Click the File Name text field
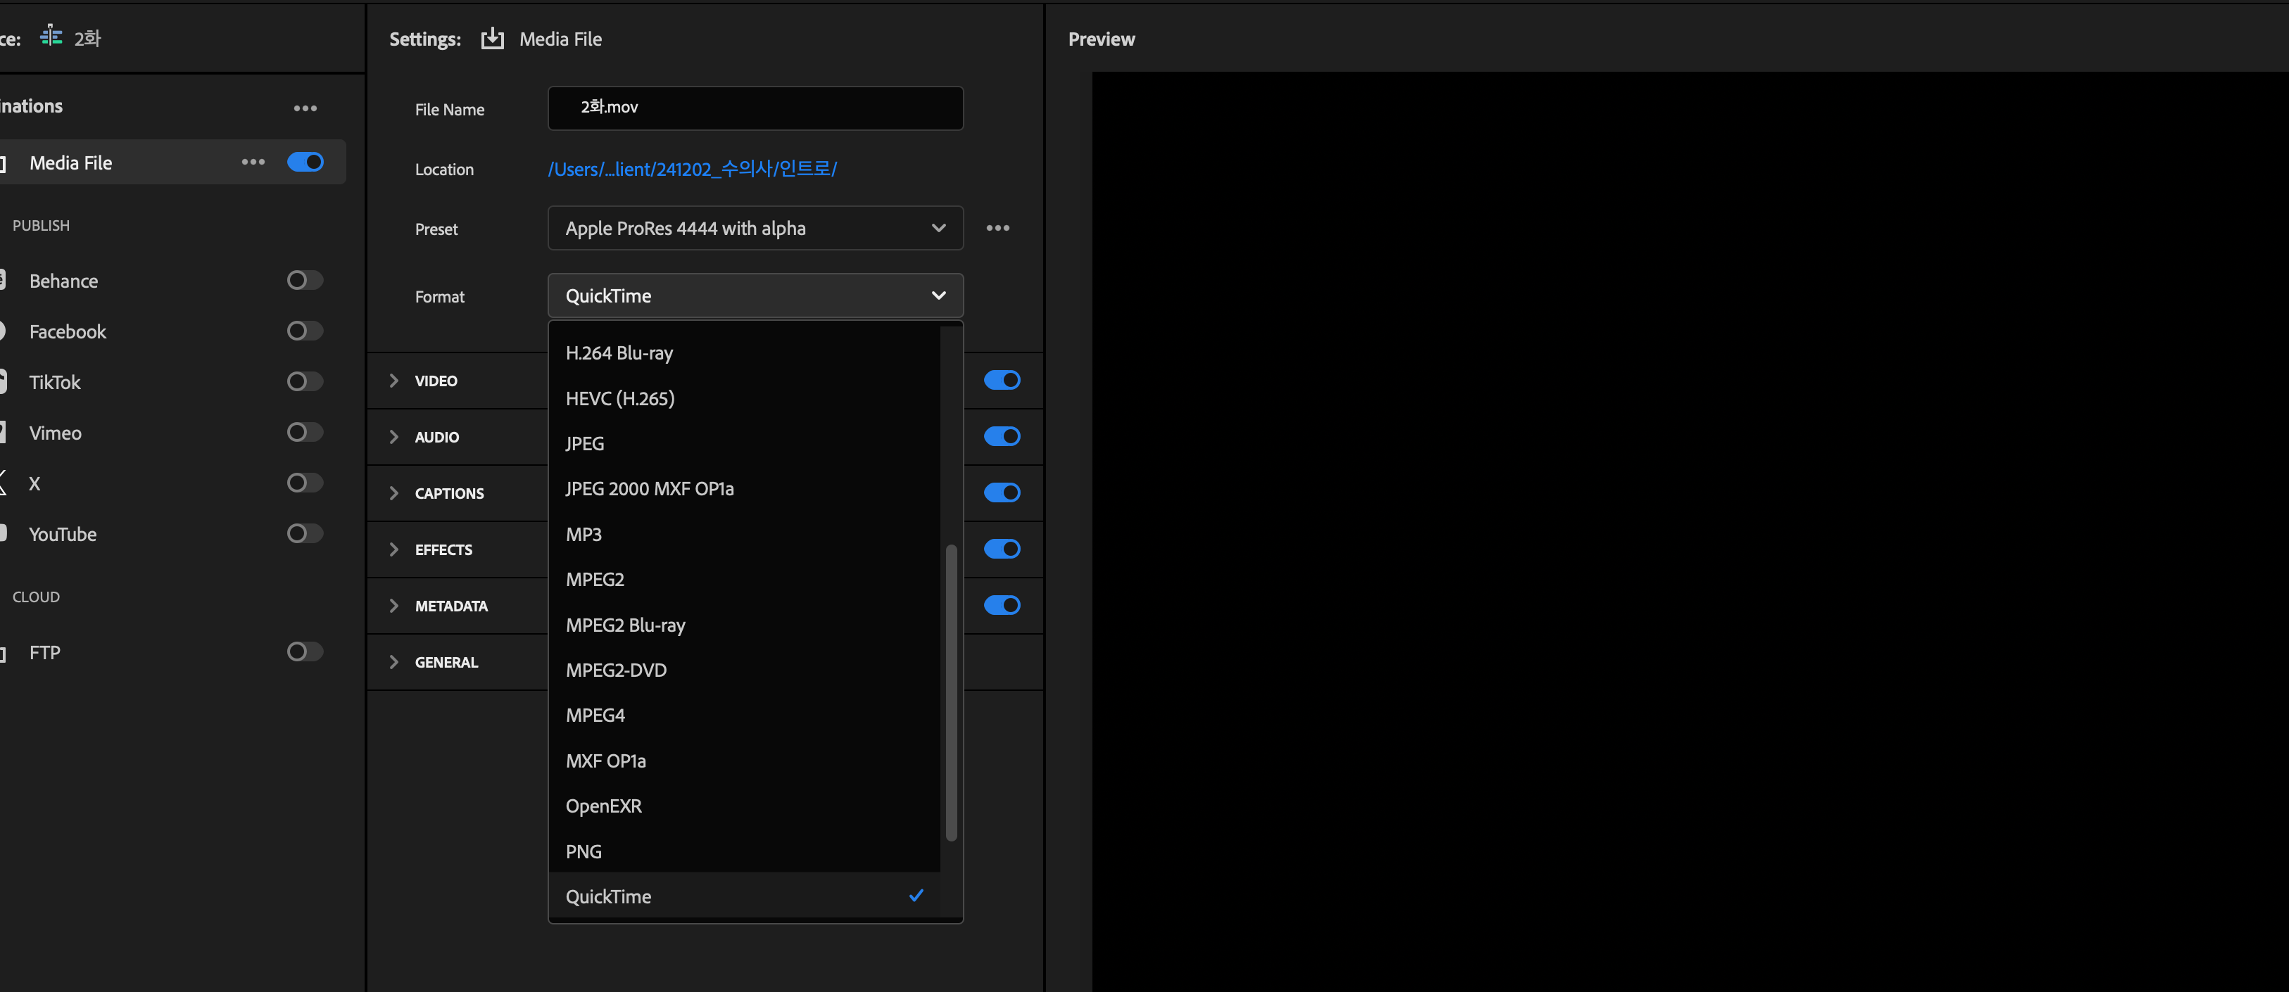This screenshot has height=992, width=2289. (755, 108)
